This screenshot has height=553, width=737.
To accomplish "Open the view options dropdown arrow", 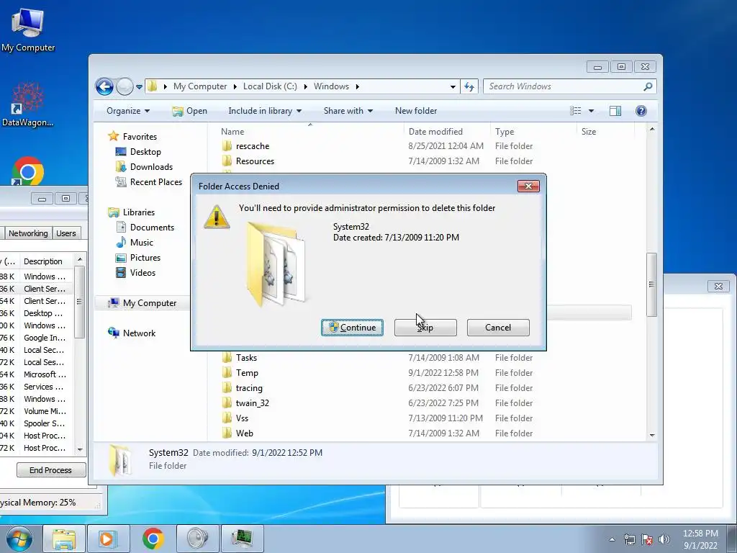I will (592, 111).
